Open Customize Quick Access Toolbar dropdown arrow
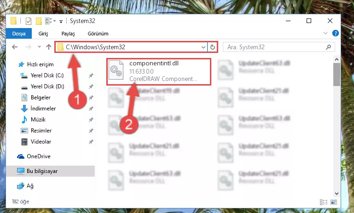This screenshot has height=213, width=354. point(61,22)
